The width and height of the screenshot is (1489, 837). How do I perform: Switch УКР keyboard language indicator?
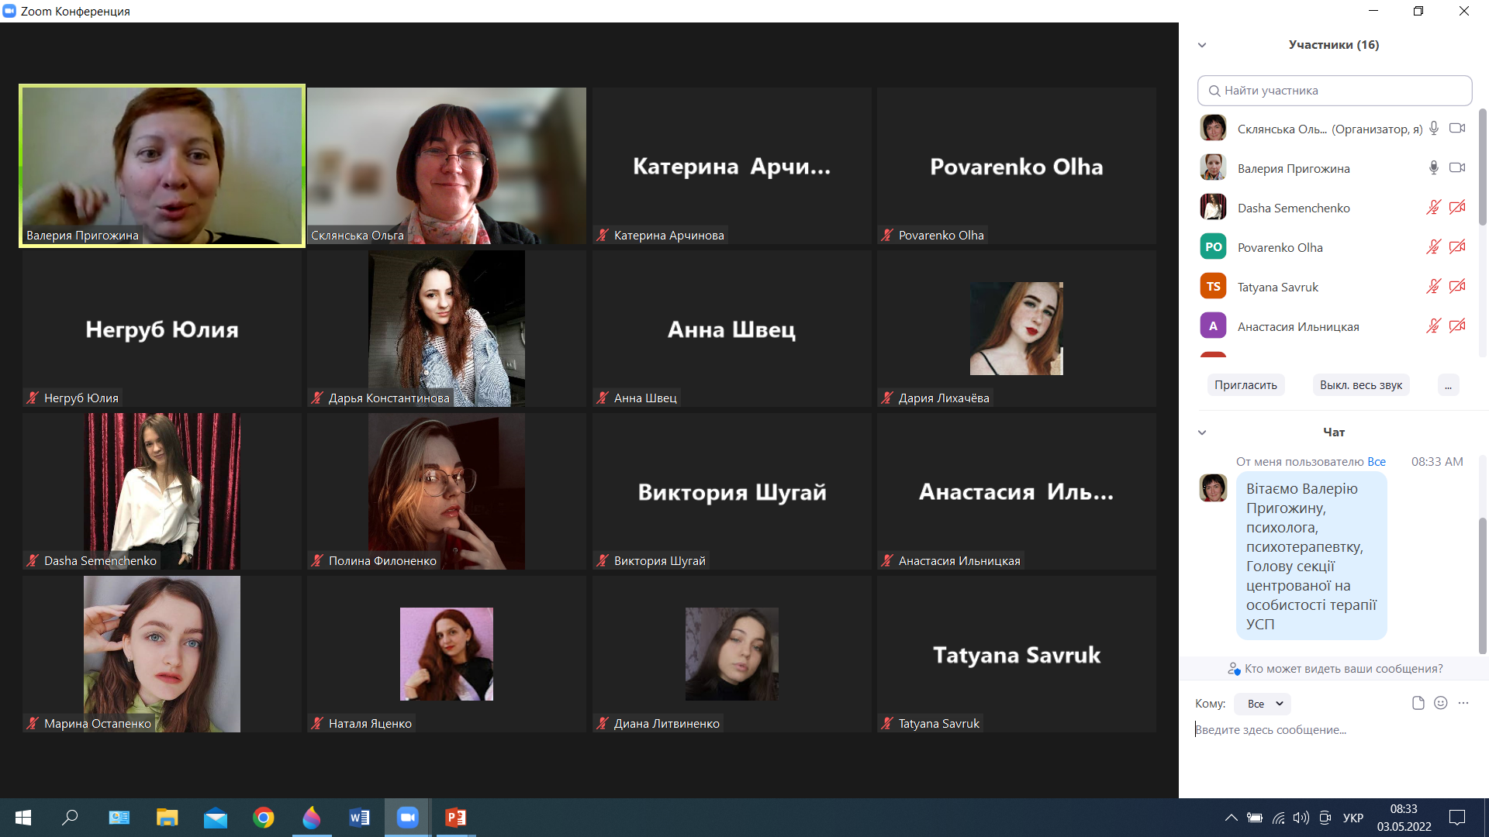coord(1353,818)
